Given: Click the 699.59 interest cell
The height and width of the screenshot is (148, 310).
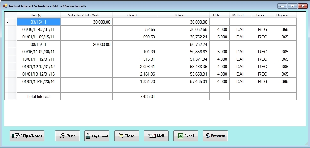Looking at the screenshot, I should pyautogui.click(x=135, y=37).
